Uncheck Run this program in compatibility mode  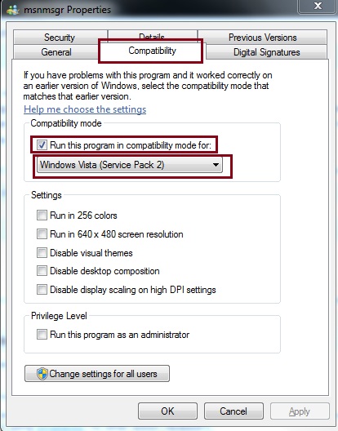[x=42, y=144]
